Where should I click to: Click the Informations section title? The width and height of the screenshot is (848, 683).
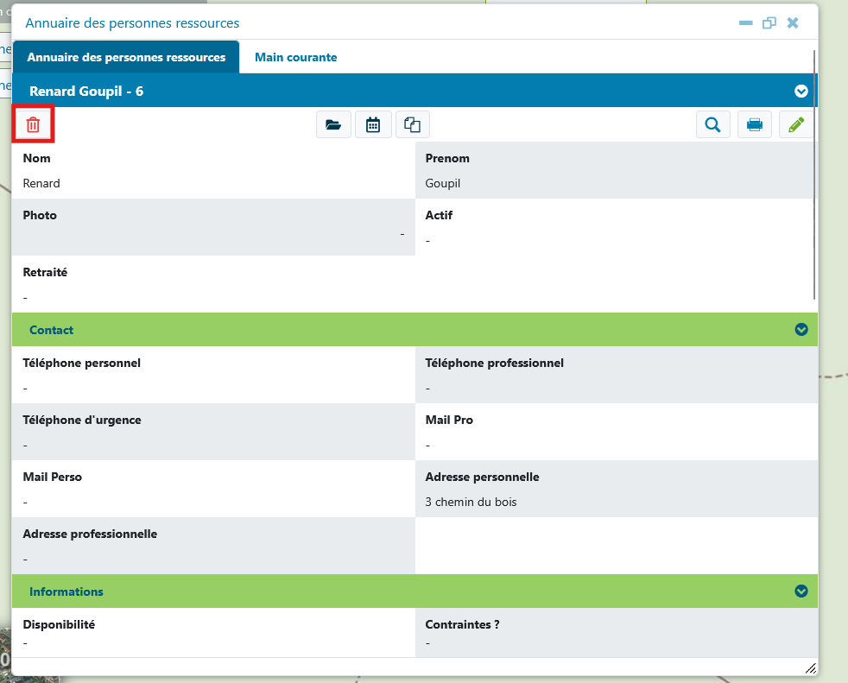pyautogui.click(x=66, y=591)
